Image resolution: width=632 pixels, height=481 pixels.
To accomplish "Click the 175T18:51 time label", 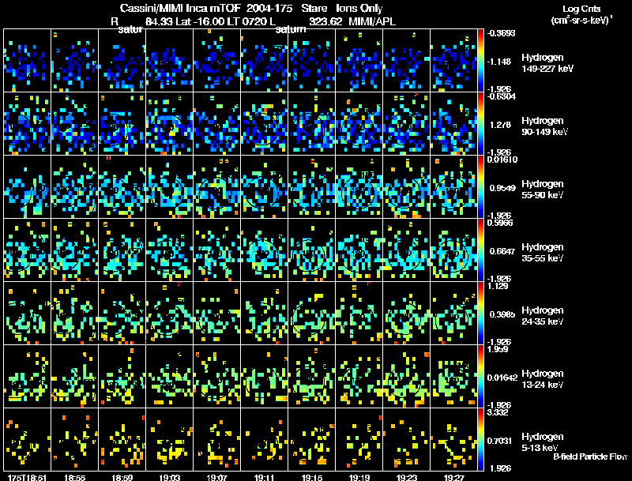I will click(27, 478).
